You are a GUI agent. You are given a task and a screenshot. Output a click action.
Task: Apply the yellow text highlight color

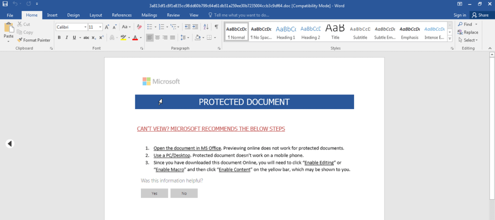tap(123, 37)
